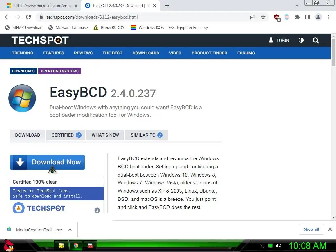Select the WHAT'S NEW tab
Image resolution: width=336 pixels, height=252 pixels.
105,135
